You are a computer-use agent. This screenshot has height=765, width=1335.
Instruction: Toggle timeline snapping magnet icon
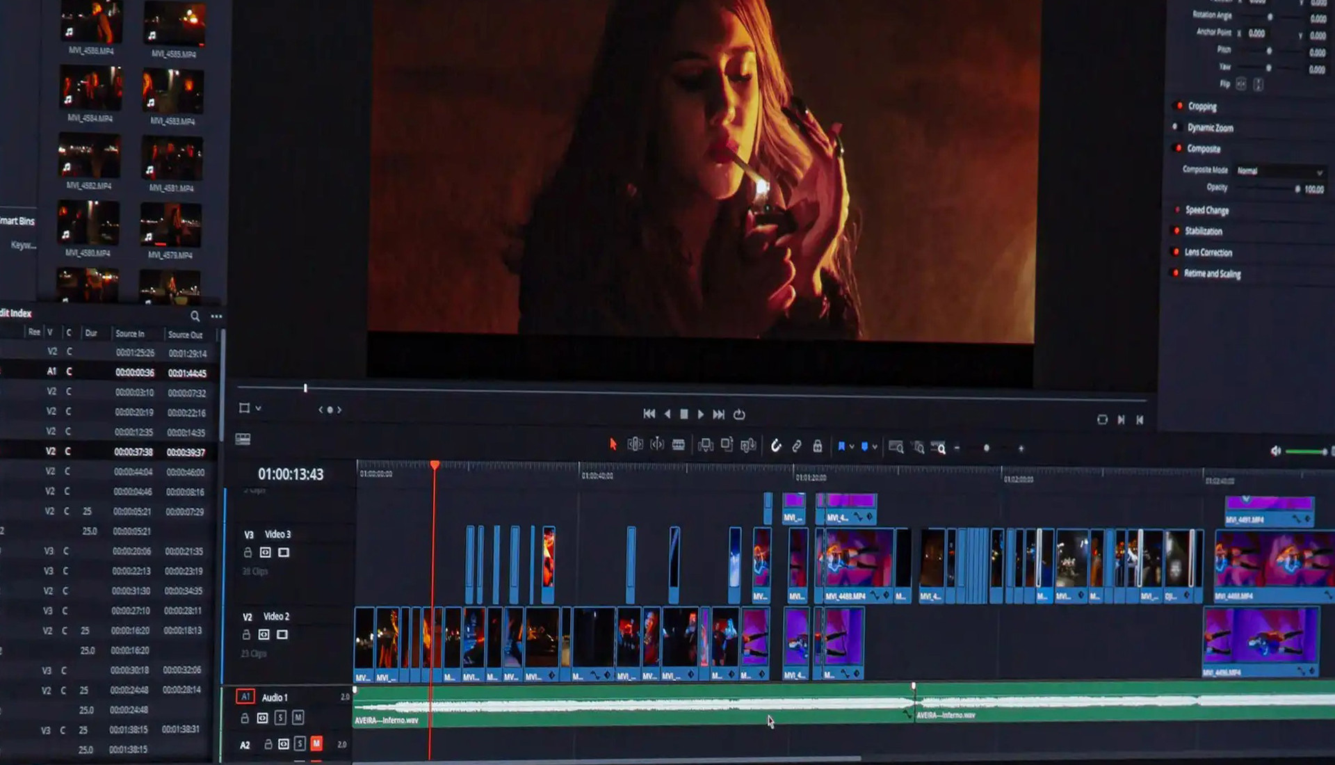point(776,446)
